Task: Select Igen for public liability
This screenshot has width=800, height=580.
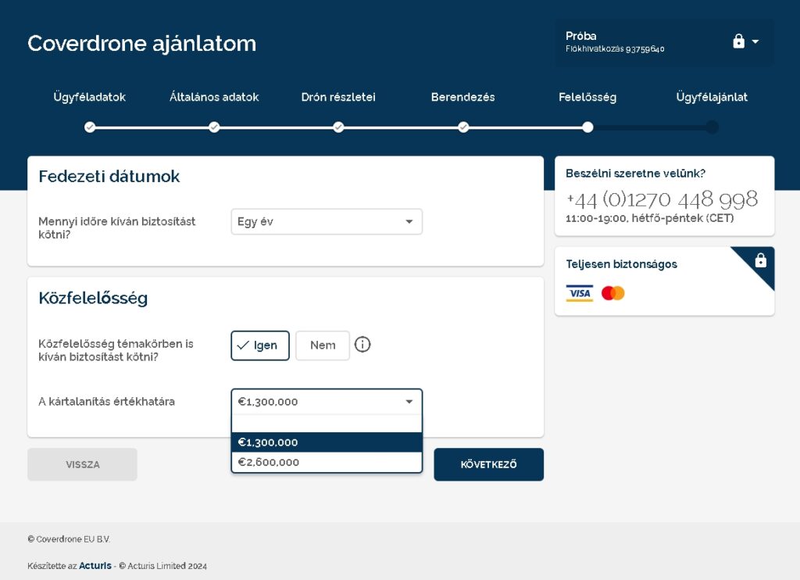Action: point(260,345)
